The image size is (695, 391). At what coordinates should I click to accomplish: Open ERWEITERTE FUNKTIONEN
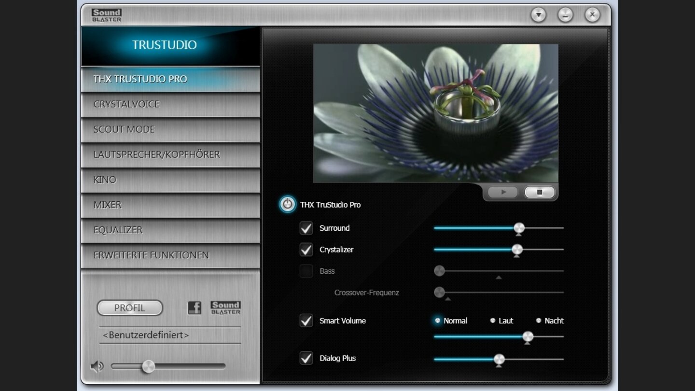pyautogui.click(x=170, y=255)
